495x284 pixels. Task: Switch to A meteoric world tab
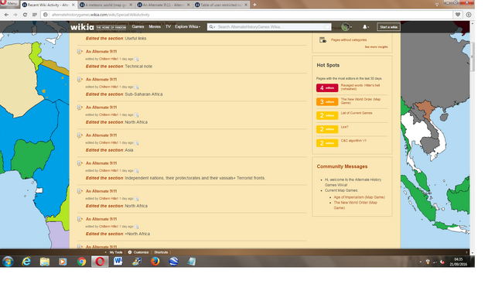pyautogui.click(x=106, y=5)
